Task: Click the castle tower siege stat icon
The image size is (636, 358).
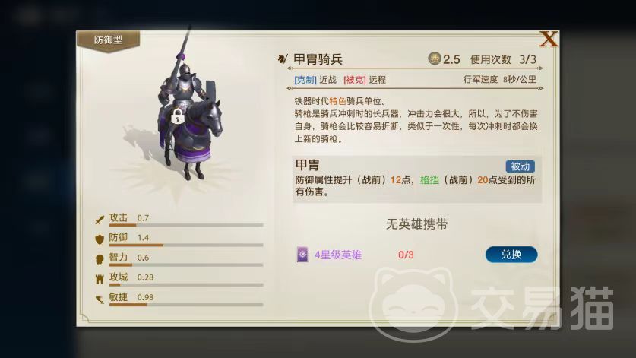Action: [100, 279]
